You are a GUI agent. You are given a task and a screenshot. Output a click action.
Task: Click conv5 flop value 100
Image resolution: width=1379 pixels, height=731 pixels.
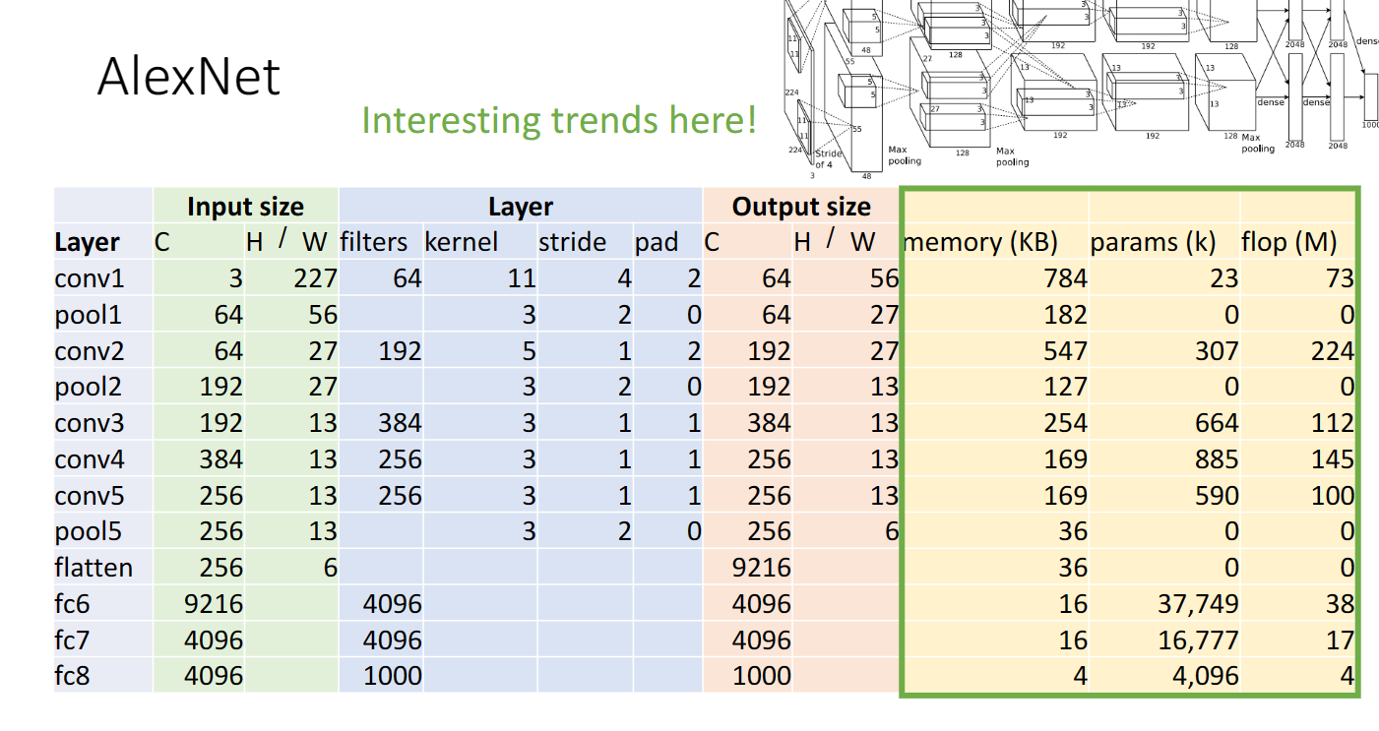[x=1333, y=495]
